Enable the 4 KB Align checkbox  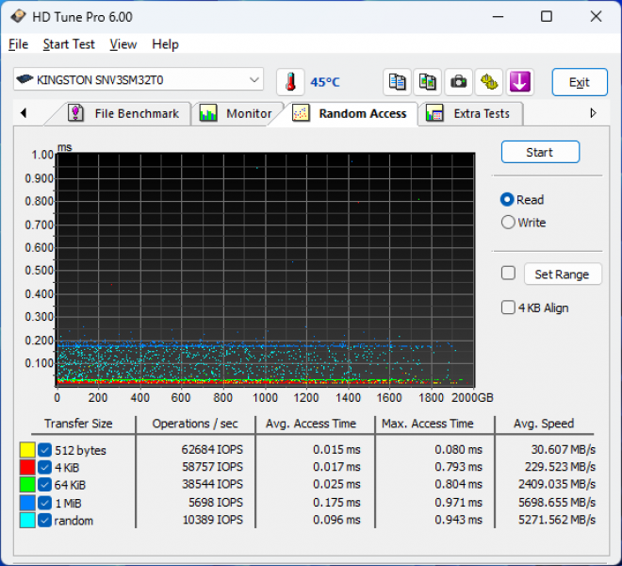pyautogui.click(x=508, y=308)
